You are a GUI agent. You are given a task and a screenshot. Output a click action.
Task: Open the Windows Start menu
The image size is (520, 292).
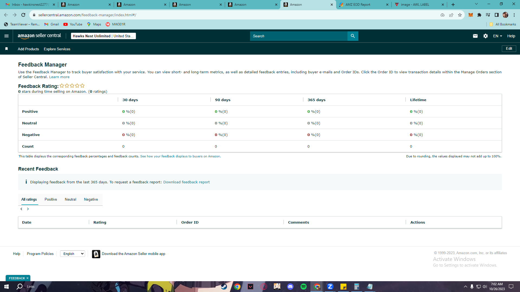click(x=6, y=287)
